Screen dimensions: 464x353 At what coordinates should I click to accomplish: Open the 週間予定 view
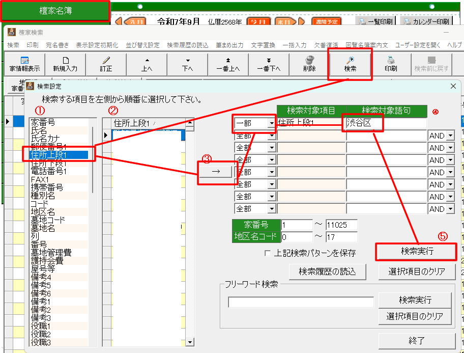click(x=327, y=21)
